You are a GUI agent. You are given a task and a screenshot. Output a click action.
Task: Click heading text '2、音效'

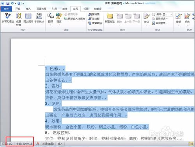coord(52,86)
